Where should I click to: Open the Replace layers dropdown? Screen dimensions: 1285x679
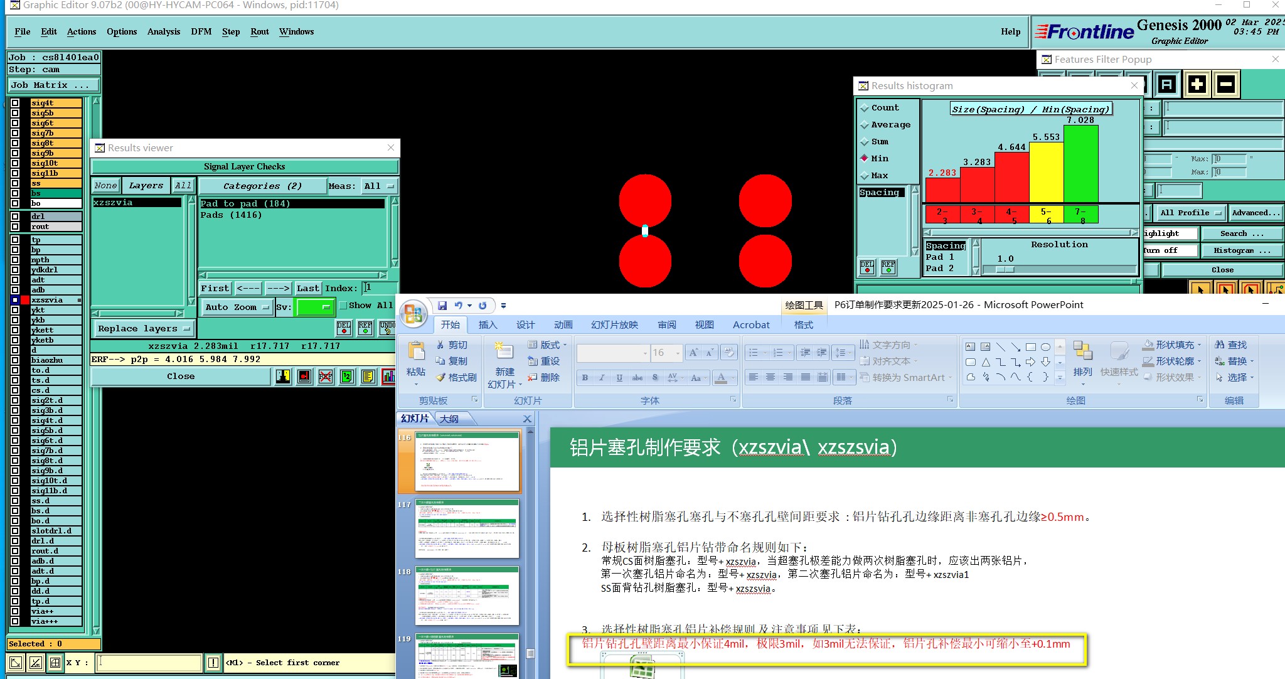[144, 328]
